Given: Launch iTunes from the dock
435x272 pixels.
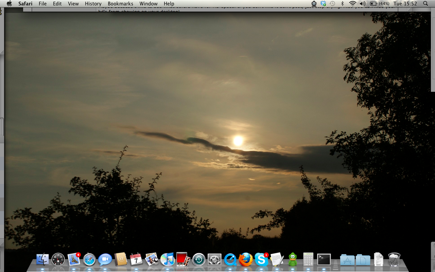Looking at the screenshot, I should [x=167, y=260].
